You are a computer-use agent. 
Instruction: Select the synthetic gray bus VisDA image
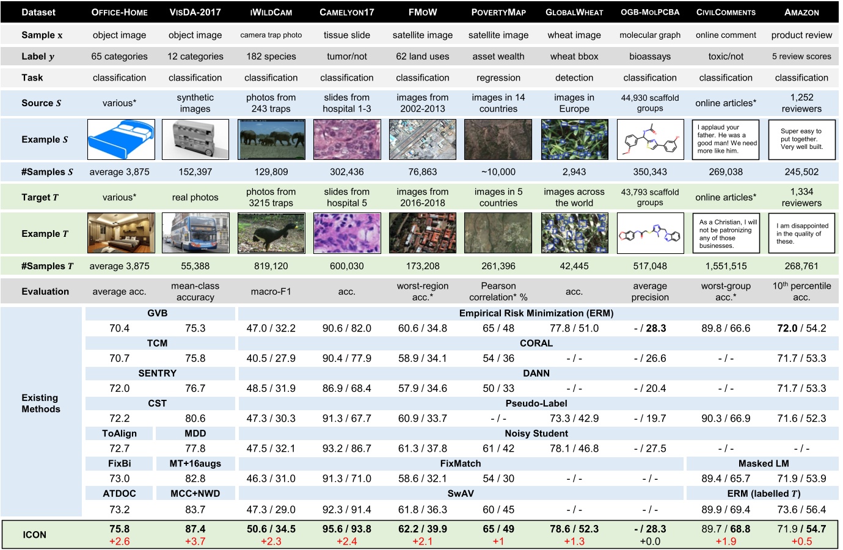(x=195, y=140)
